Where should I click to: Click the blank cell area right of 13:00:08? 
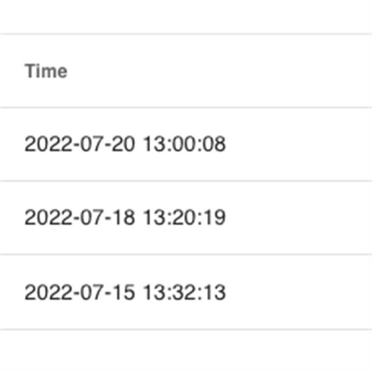299,144
